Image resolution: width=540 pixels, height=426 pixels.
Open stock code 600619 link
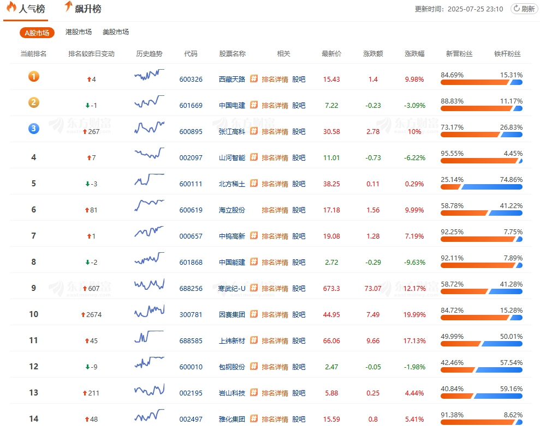tap(191, 210)
